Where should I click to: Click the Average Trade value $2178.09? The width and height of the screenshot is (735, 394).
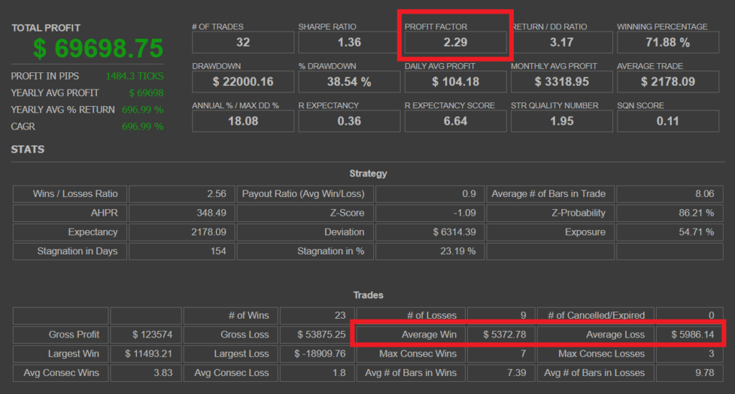pyautogui.click(x=668, y=82)
